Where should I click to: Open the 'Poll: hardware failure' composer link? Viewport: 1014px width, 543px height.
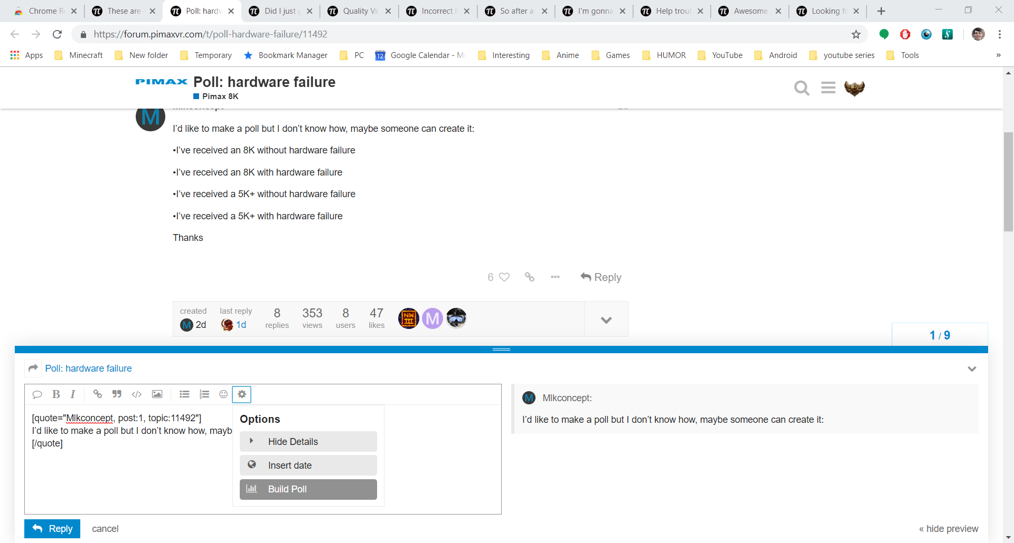pyautogui.click(x=88, y=369)
